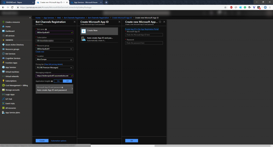Open Virtual networks icon
The height and width of the screenshot is (147, 273).
[x=3, y=76]
